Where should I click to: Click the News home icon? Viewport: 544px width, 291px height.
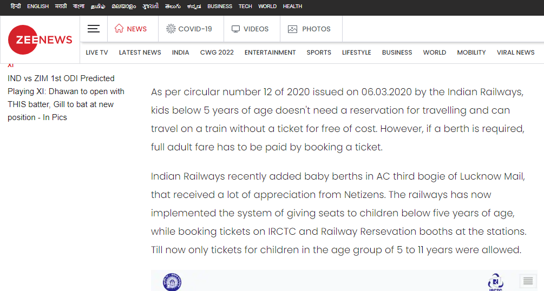click(119, 29)
